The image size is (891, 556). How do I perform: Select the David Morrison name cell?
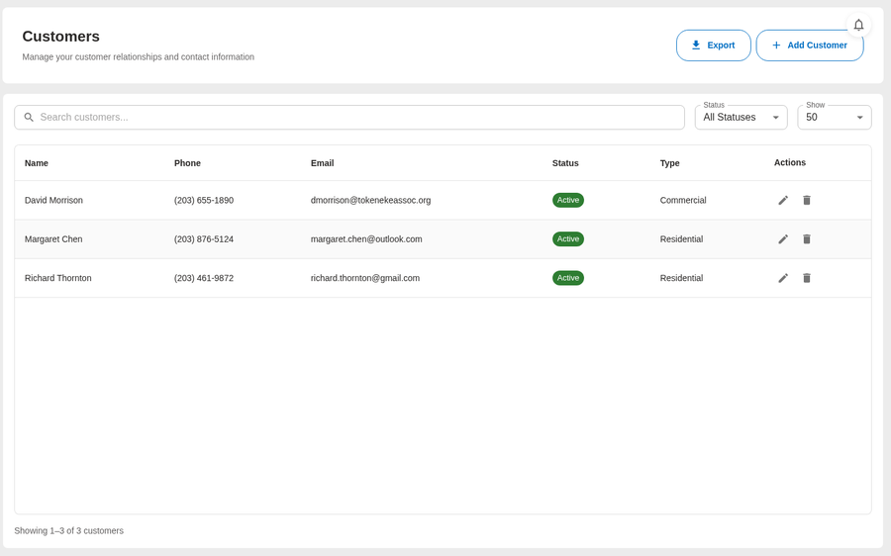coord(53,200)
